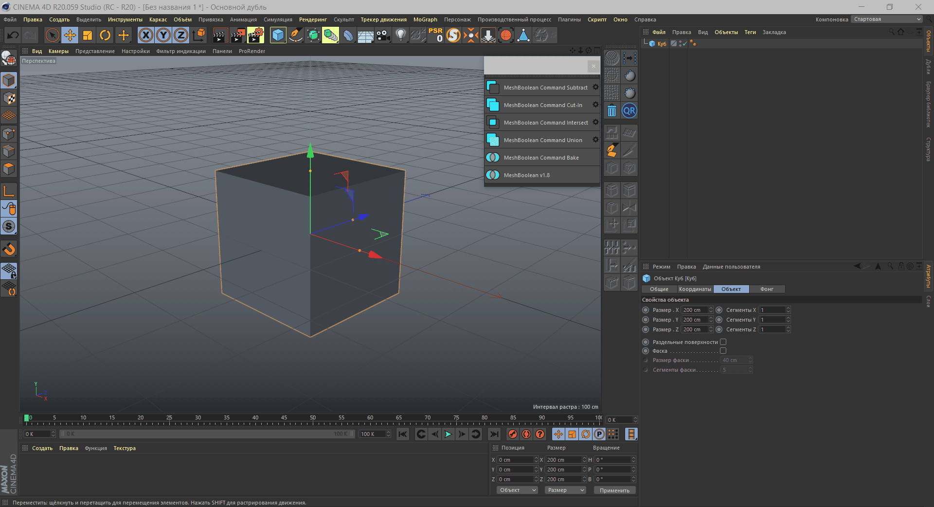
Task: Click the timeline preview range slider bar
Action: click(207, 434)
